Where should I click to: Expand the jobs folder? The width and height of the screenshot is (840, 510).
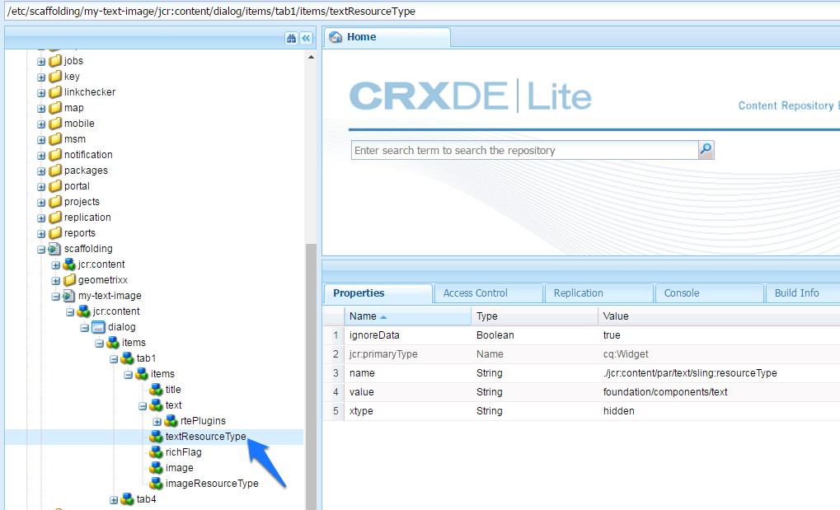[x=41, y=62]
